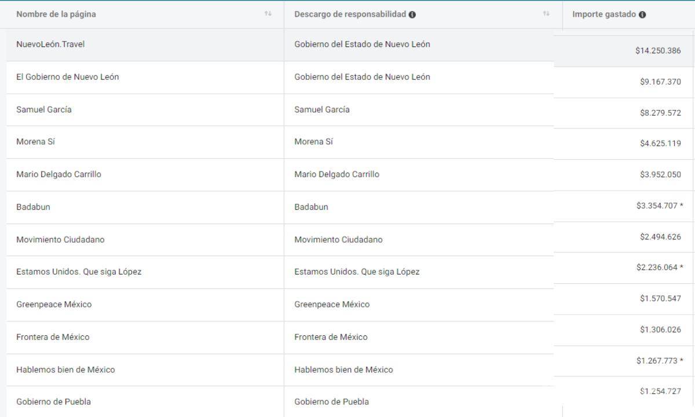Open Samuel García page name
Image resolution: width=695 pixels, height=417 pixels.
tap(44, 109)
